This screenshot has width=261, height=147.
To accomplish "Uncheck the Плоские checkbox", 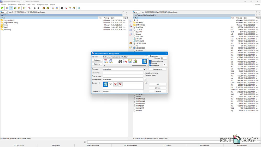I will 150,63.
